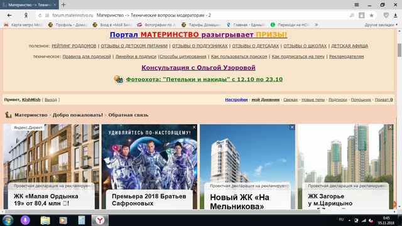Open the Windows Start button
The width and height of the screenshot is (402, 226).
[x=8, y=220]
